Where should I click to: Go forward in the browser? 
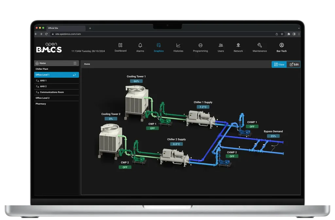(x=41, y=34)
